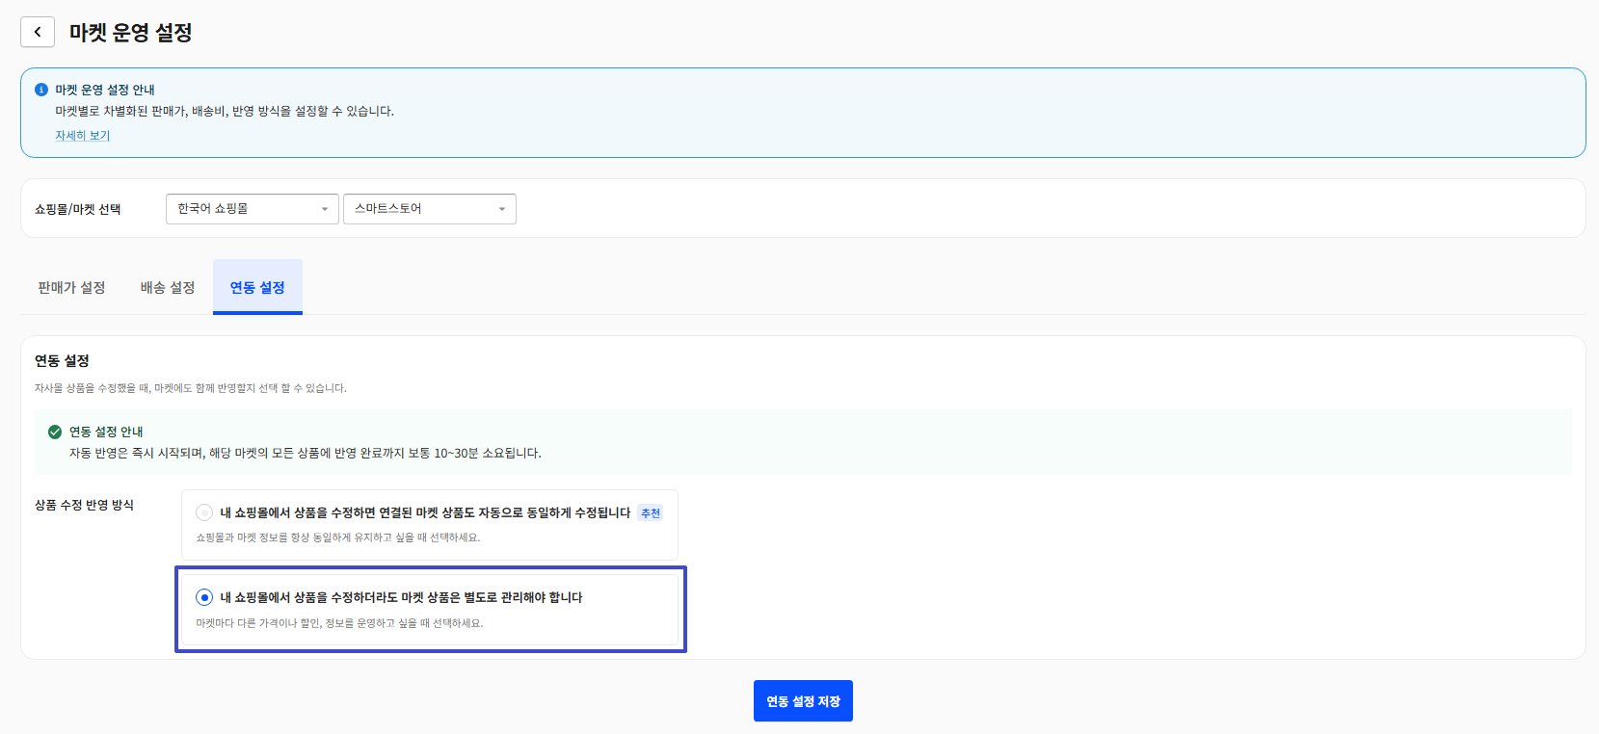This screenshot has height=734, width=1599.
Task: Click the arrow on the 한국어 쇼핑몰 dropdown
Action: (324, 209)
